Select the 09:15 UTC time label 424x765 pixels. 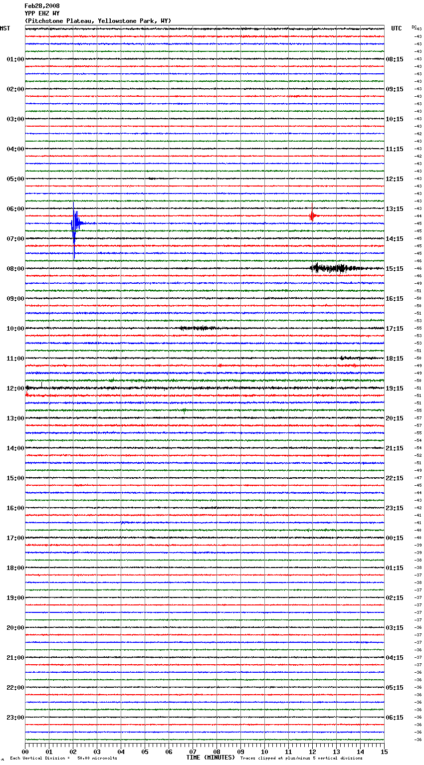(395, 89)
